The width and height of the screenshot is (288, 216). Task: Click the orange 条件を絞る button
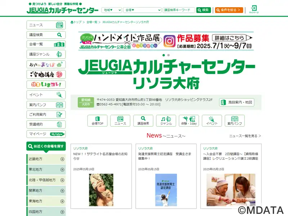229,10
